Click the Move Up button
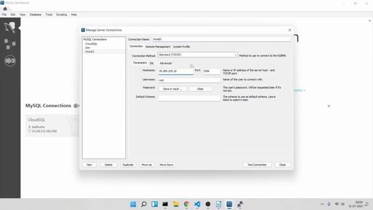The image size is (373, 210). pyautogui.click(x=146, y=164)
